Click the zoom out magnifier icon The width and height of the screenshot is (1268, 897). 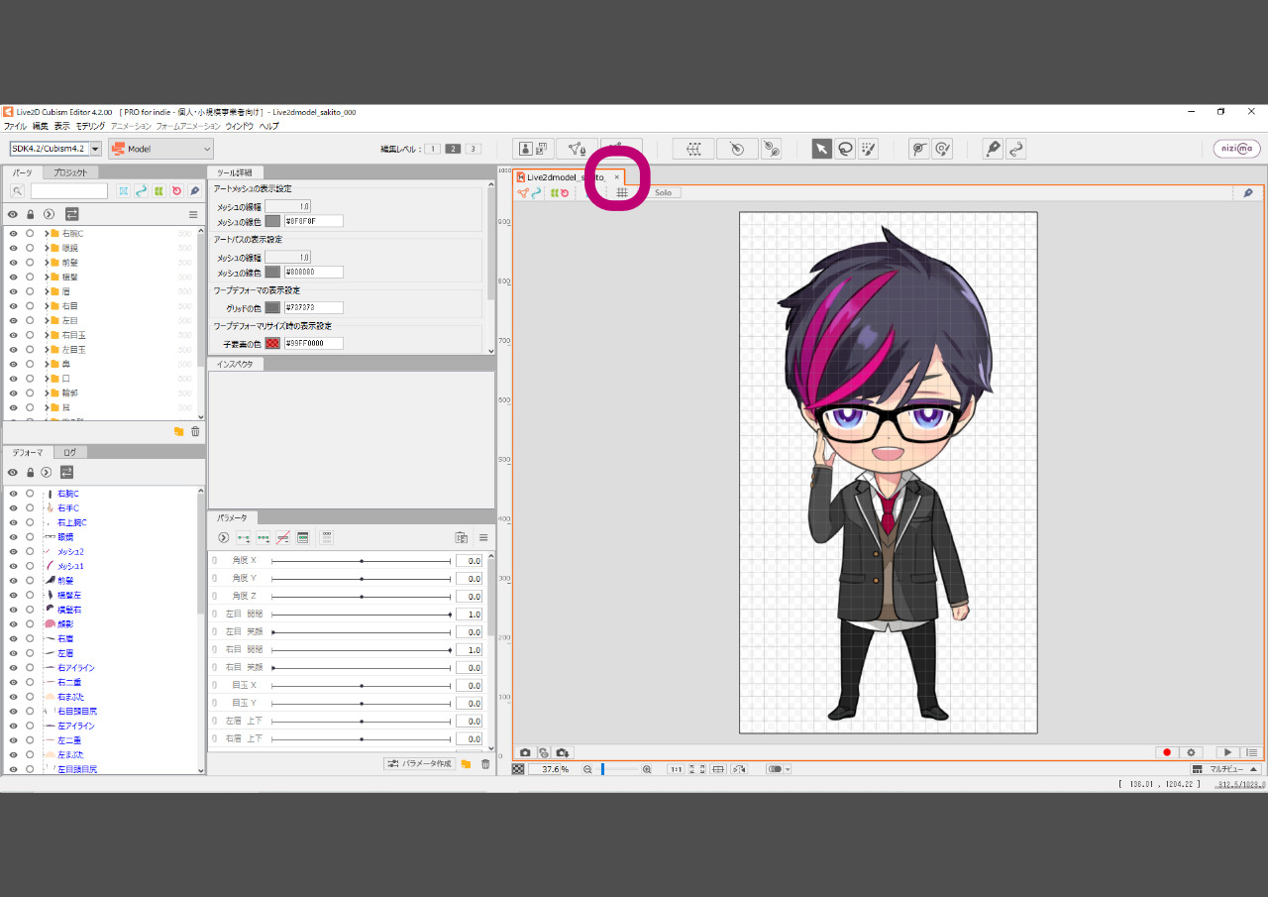587,769
